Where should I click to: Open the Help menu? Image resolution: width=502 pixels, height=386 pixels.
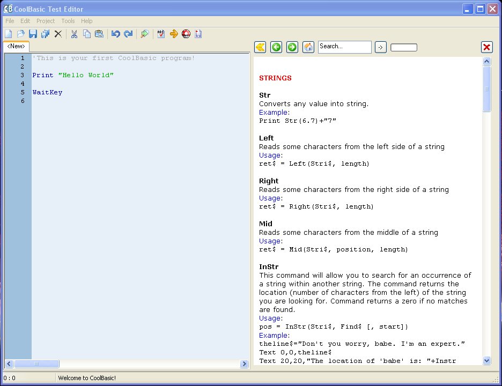click(x=86, y=21)
